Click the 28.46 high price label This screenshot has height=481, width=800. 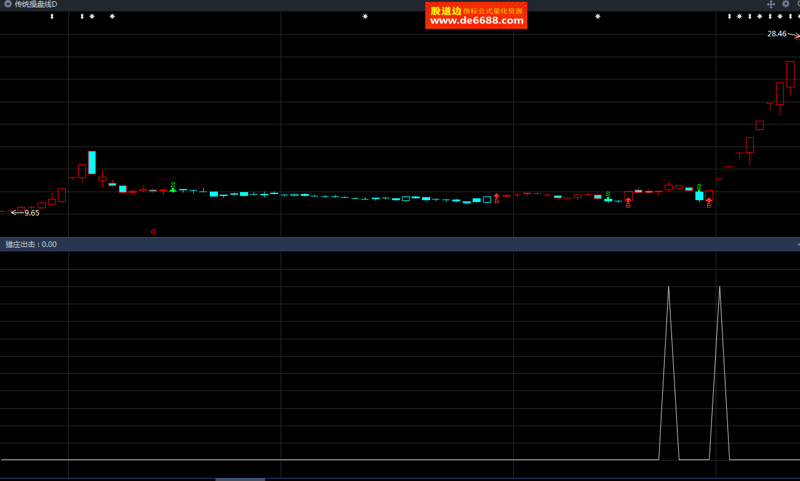[x=777, y=34]
